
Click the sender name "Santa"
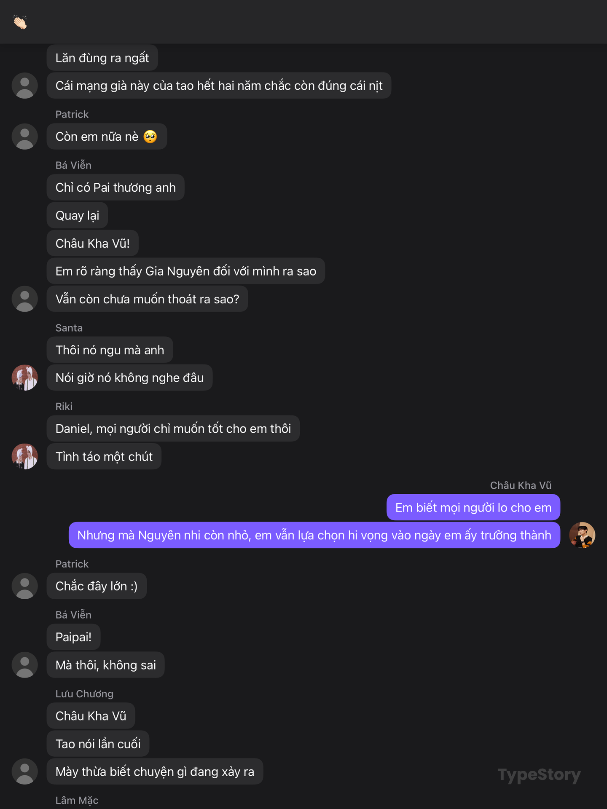point(69,328)
